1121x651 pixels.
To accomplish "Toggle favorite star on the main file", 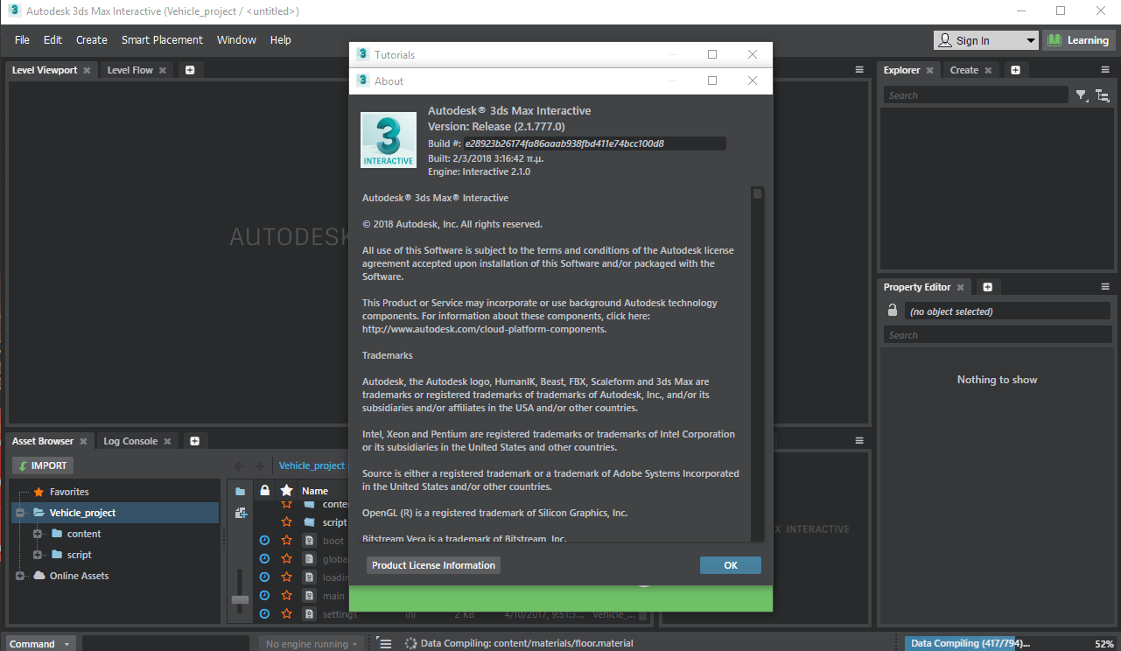I will click(x=286, y=596).
